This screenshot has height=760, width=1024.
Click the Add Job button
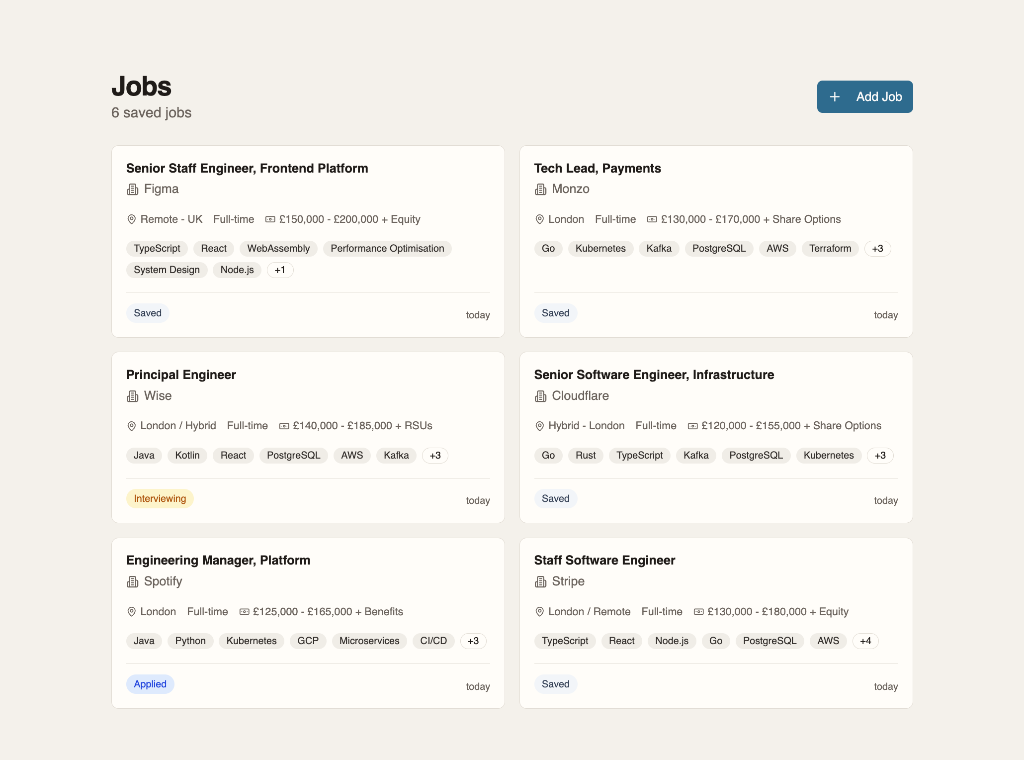click(864, 96)
